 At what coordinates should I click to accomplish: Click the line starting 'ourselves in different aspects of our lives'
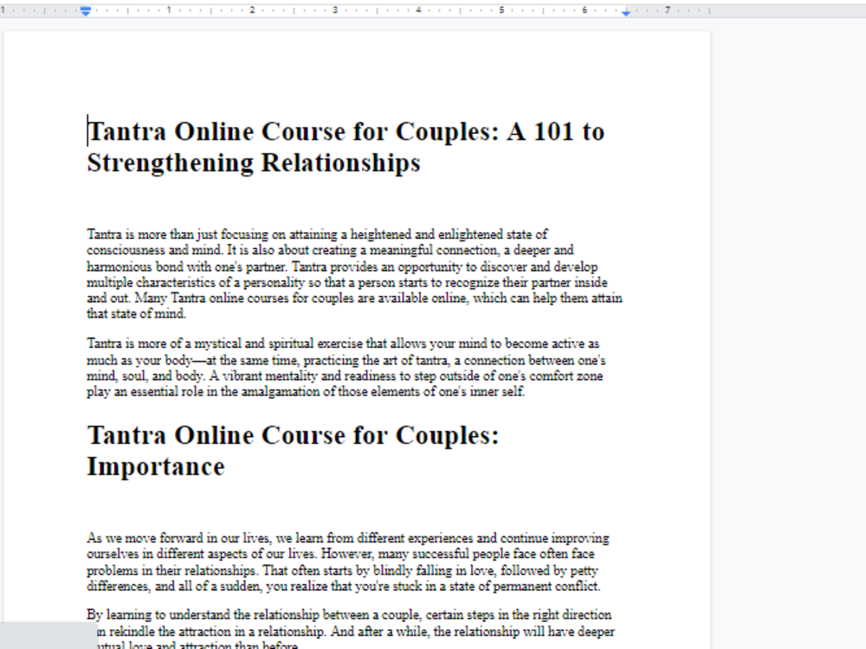pos(340,554)
